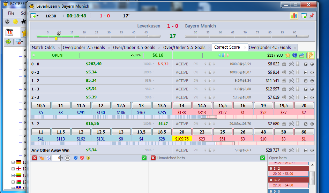Viewport: 329px width, 193px height.
Task: Click the orange hand-pointing icon
Action: [x=42, y=158]
